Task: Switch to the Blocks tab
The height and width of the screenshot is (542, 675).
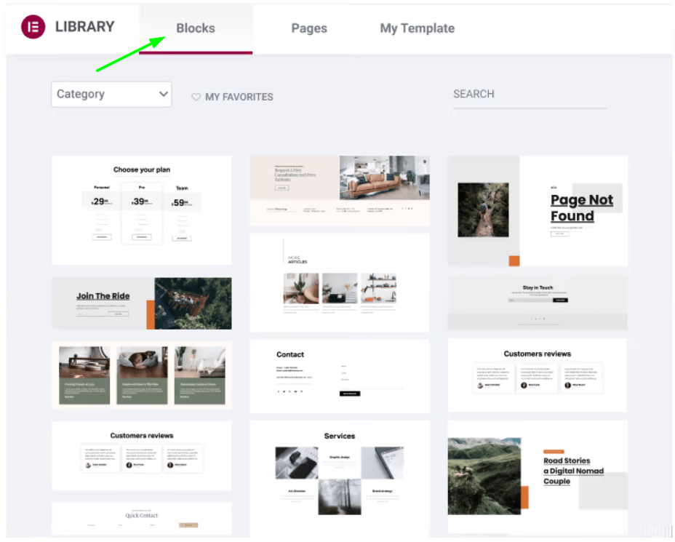Action: (x=196, y=28)
